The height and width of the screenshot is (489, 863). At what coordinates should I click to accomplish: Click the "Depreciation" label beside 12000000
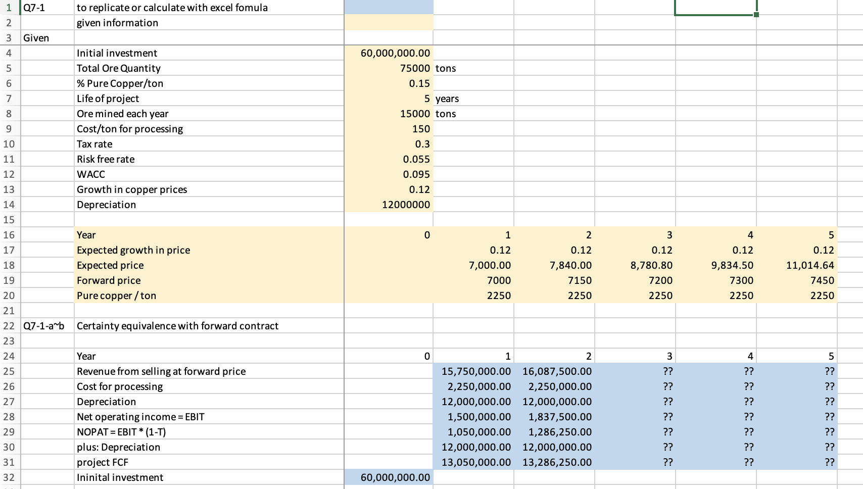click(106, 205)
